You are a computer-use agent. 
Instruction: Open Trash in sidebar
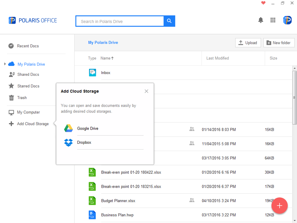point(22,98)
